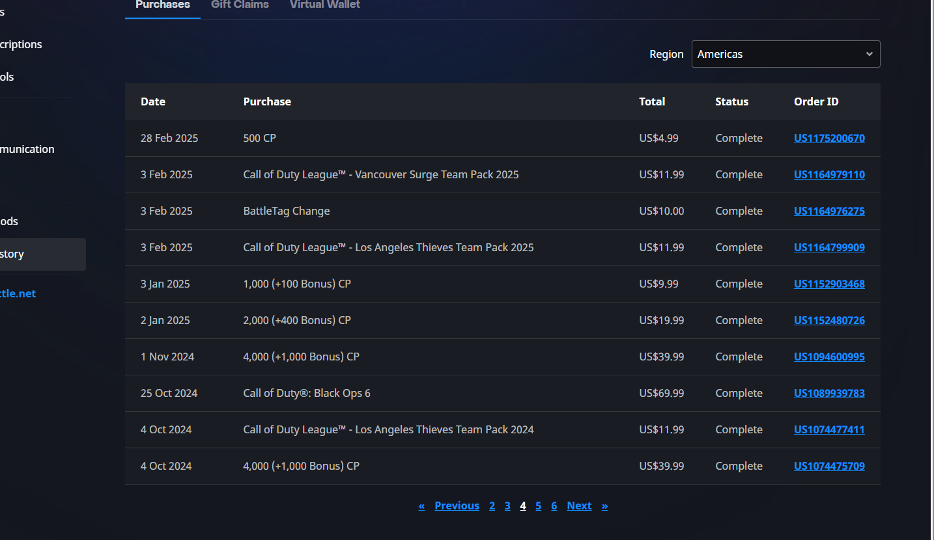The height and width of the screenshot is (540, 934).
Task: Select the 1,000 (+100 Bonus) CP purchase
Action: click(x=297, y=284)
